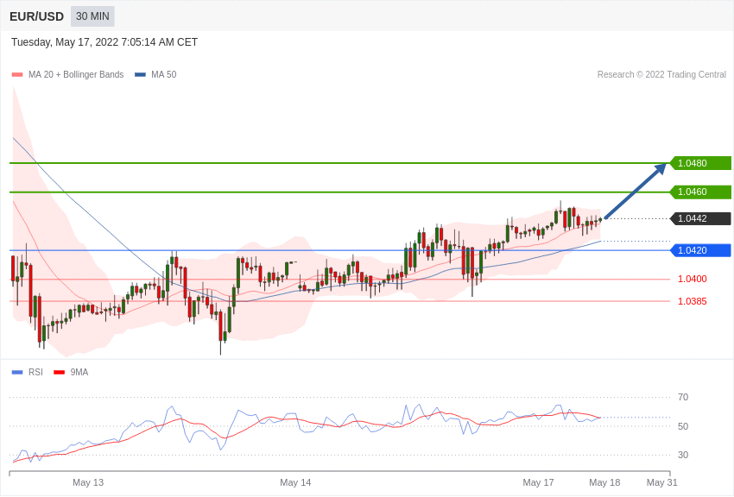Viewport: 734px width, 497px height.
Task: Click the MA 20 + Bollinger Bands legend label
Action: point(76,75)
